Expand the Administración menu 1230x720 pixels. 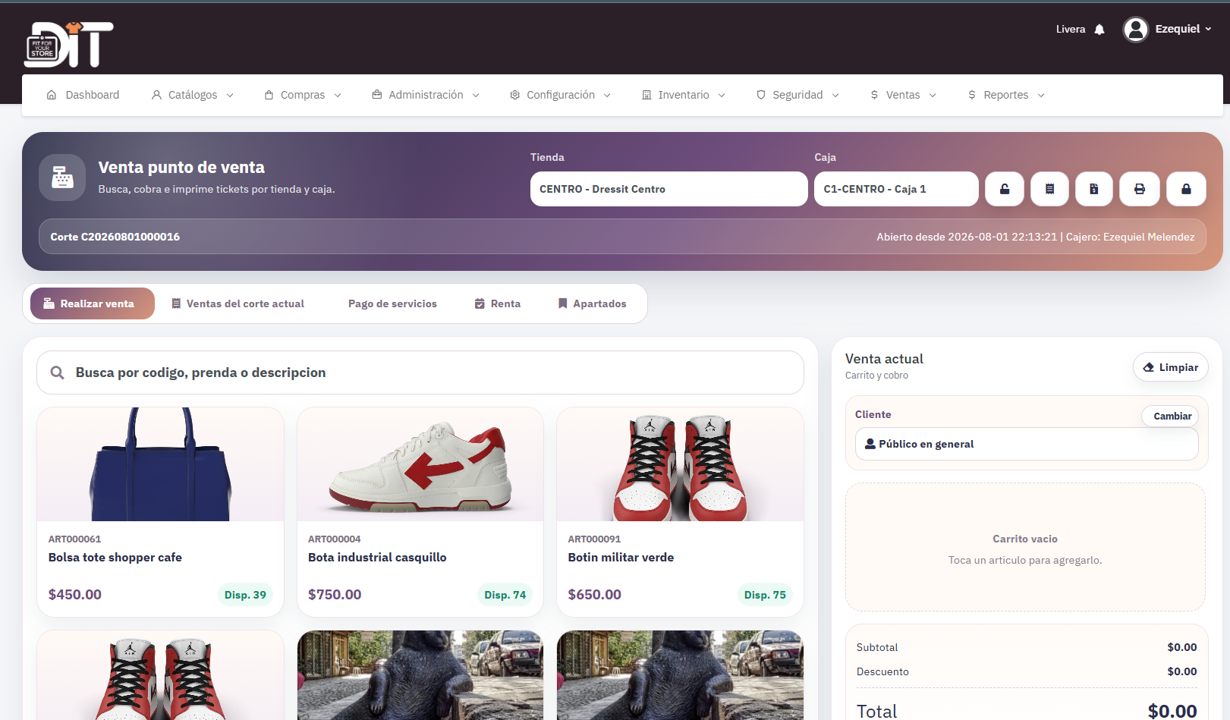coord(426,95)
